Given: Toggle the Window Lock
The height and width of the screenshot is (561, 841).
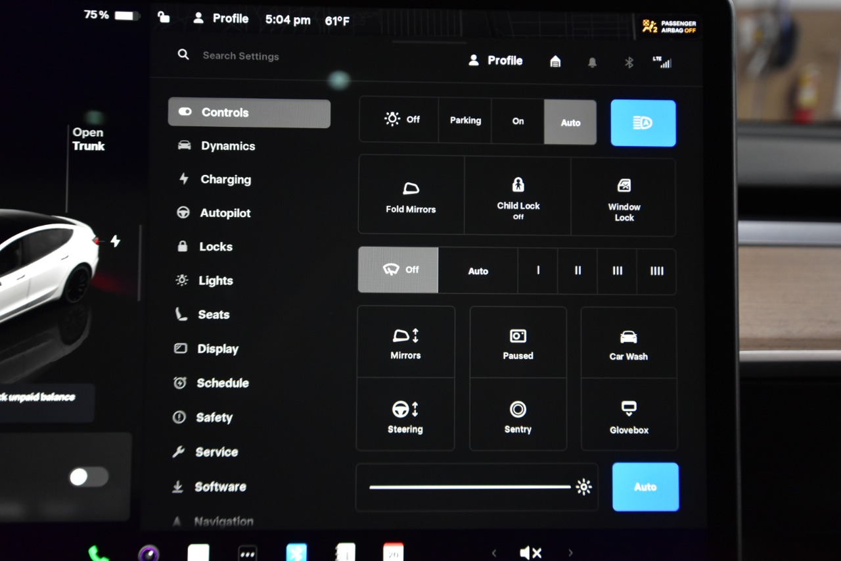Looking at the screenshot, I should click(x=624, y=197).
